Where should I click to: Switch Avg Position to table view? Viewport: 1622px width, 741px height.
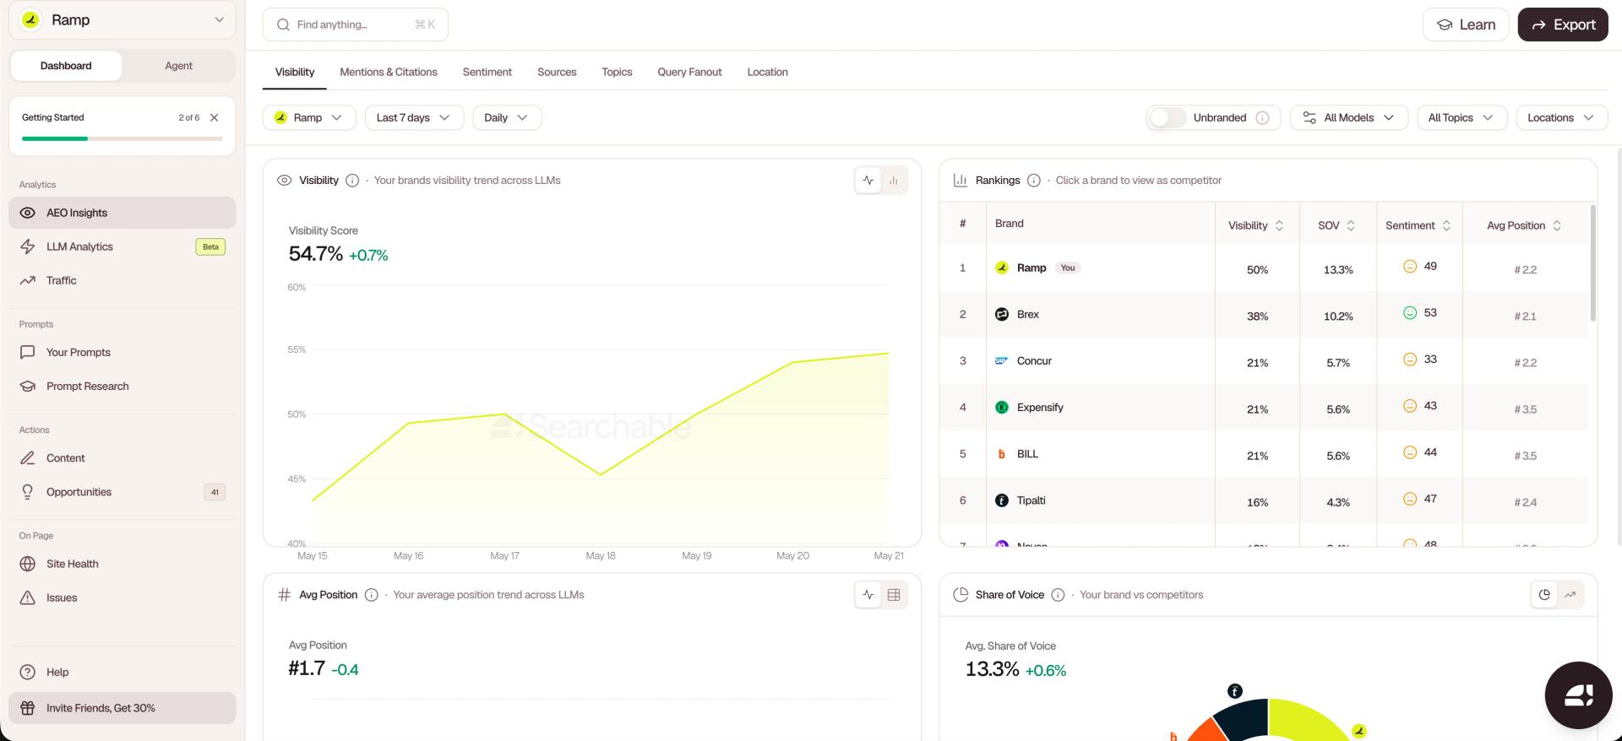point(894,595)
